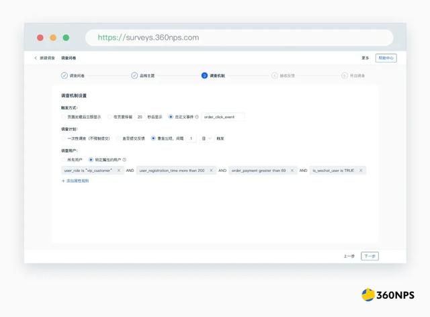Viewport: 430px width, 317px height.
Task: Delete the is_wechat_user is TRUE rule
Action: pyautogui.click(x=361, y=171)
